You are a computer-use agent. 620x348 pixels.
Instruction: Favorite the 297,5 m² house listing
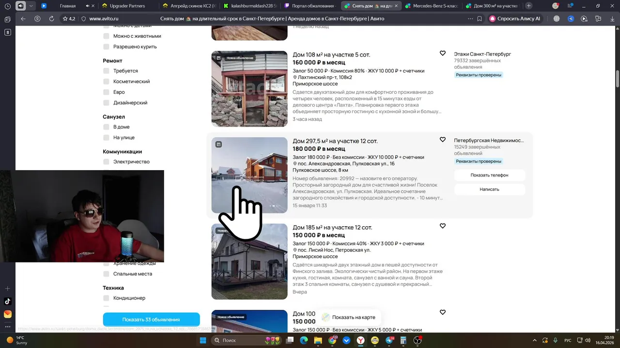442,140
